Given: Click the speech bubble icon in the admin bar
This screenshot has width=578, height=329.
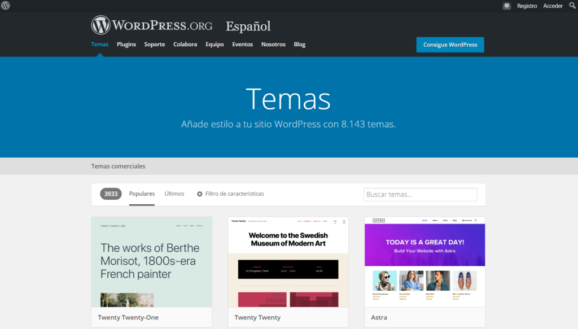Looking at the screenshot, I should click(506, 6).
